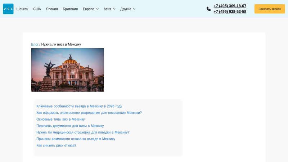The width and height of the screenshot is (288, 162).
Task: Jump to Нужна ли медицинская страховка section
Action: [x=83, y=132]
